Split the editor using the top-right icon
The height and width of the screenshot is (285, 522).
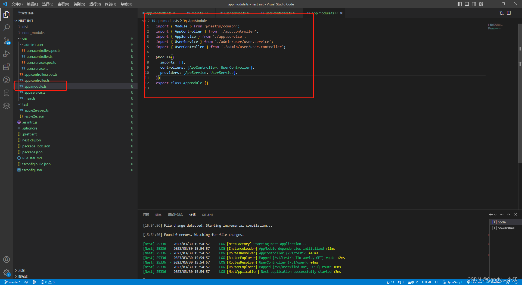(x=509, y=13)
